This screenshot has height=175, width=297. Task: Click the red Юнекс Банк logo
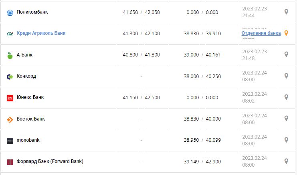pyautogui.click(x=10, y=98)
